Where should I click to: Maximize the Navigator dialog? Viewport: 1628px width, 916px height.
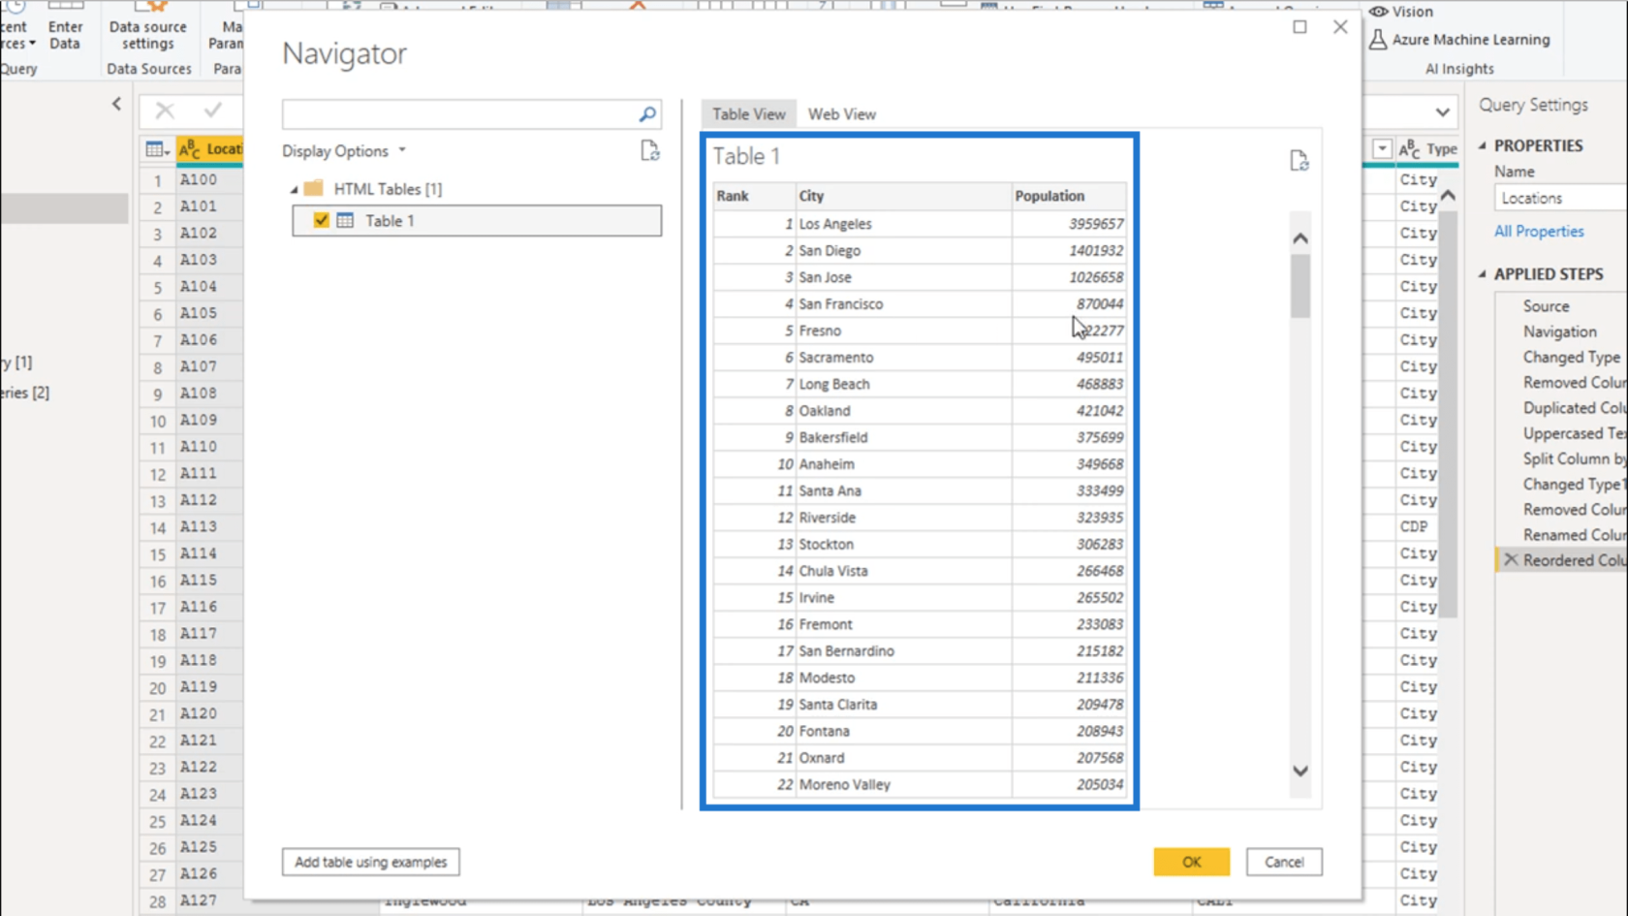click(x=1299, y=27)
